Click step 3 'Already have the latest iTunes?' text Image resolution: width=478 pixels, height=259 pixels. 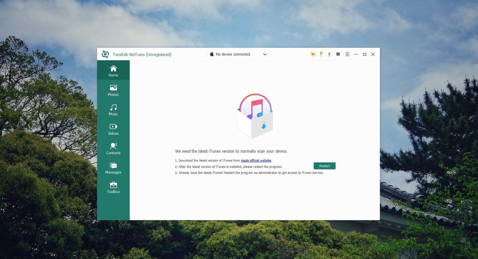249,173
